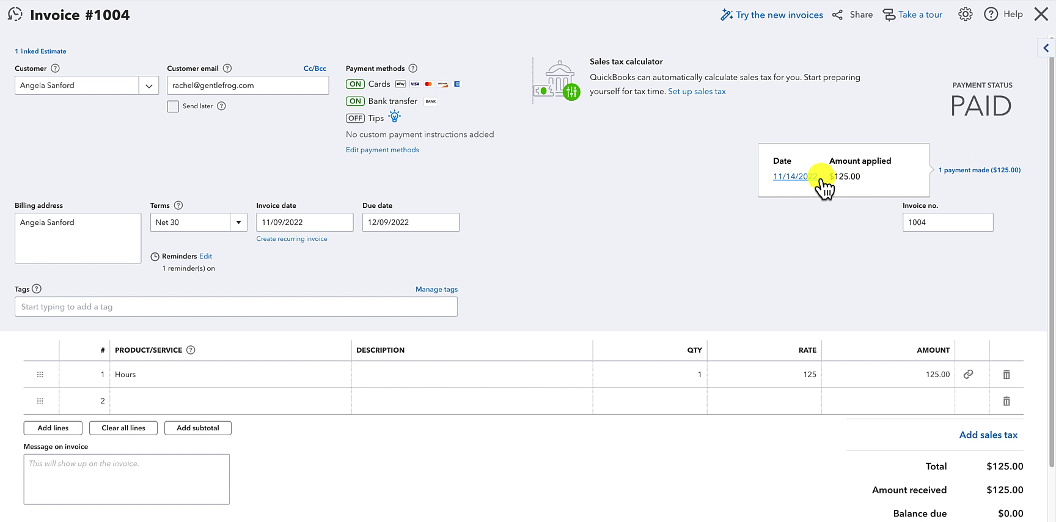Click the amount cell showing 125.00

888,374
